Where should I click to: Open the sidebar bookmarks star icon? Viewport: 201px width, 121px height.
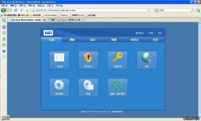(x=4, y=27)
